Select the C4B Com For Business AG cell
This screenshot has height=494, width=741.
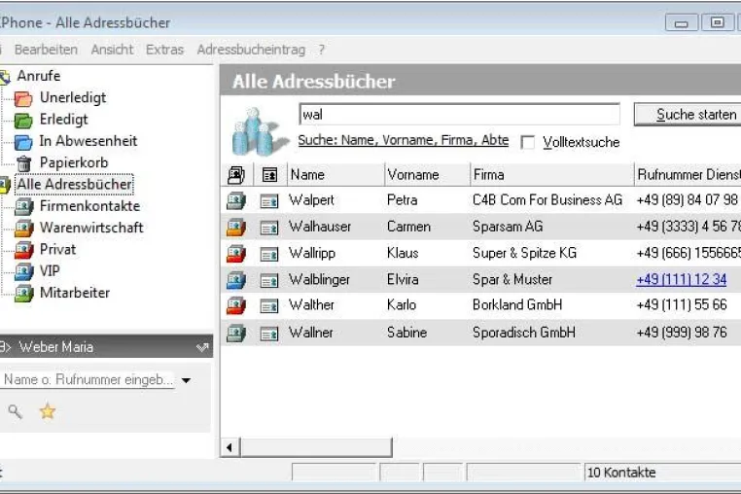[x=547, y=200]
